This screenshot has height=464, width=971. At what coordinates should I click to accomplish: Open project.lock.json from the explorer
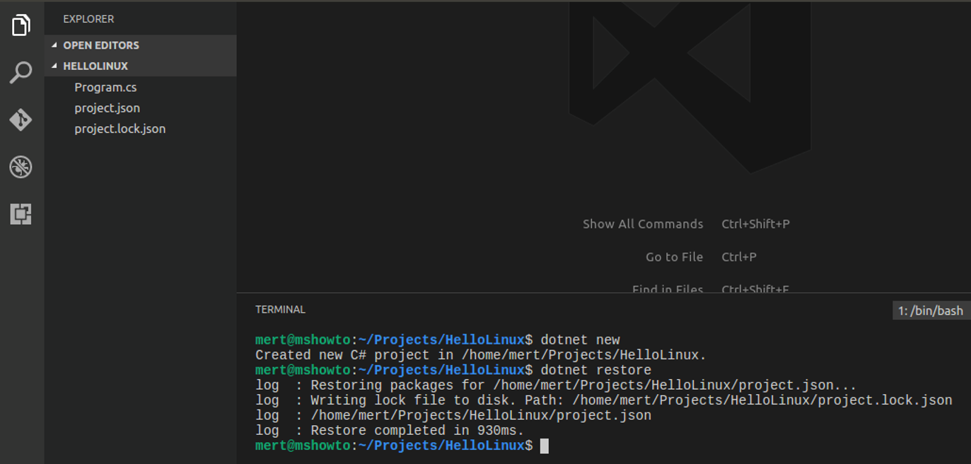(120, 129)
